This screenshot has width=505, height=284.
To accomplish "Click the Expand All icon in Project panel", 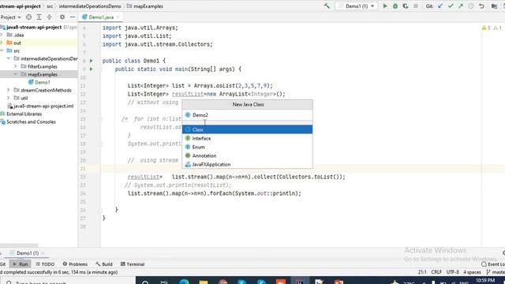I will coord(39,17).
